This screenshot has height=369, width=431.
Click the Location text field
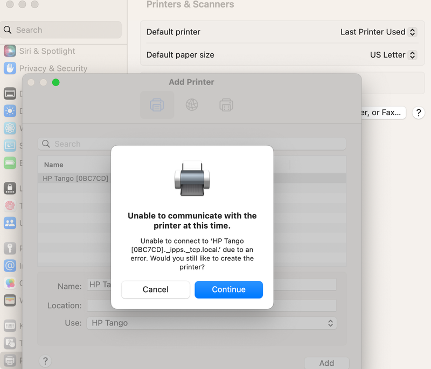(212, 306)
